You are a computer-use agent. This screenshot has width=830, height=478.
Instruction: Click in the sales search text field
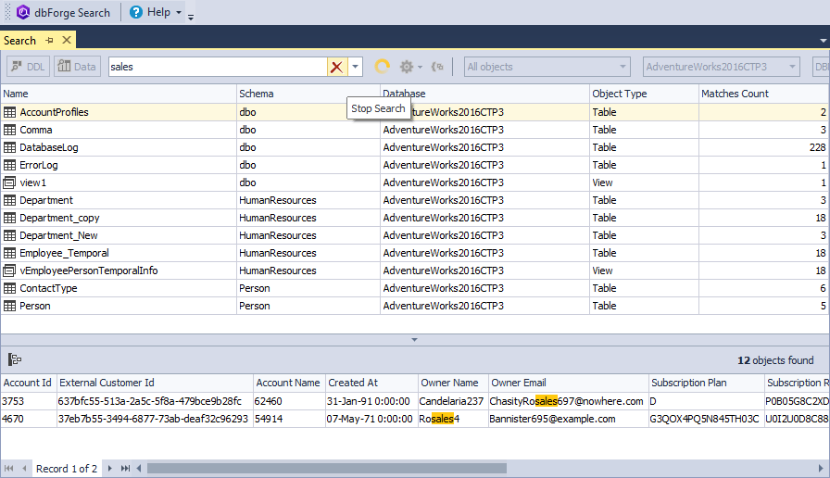(x=216, y=67)
